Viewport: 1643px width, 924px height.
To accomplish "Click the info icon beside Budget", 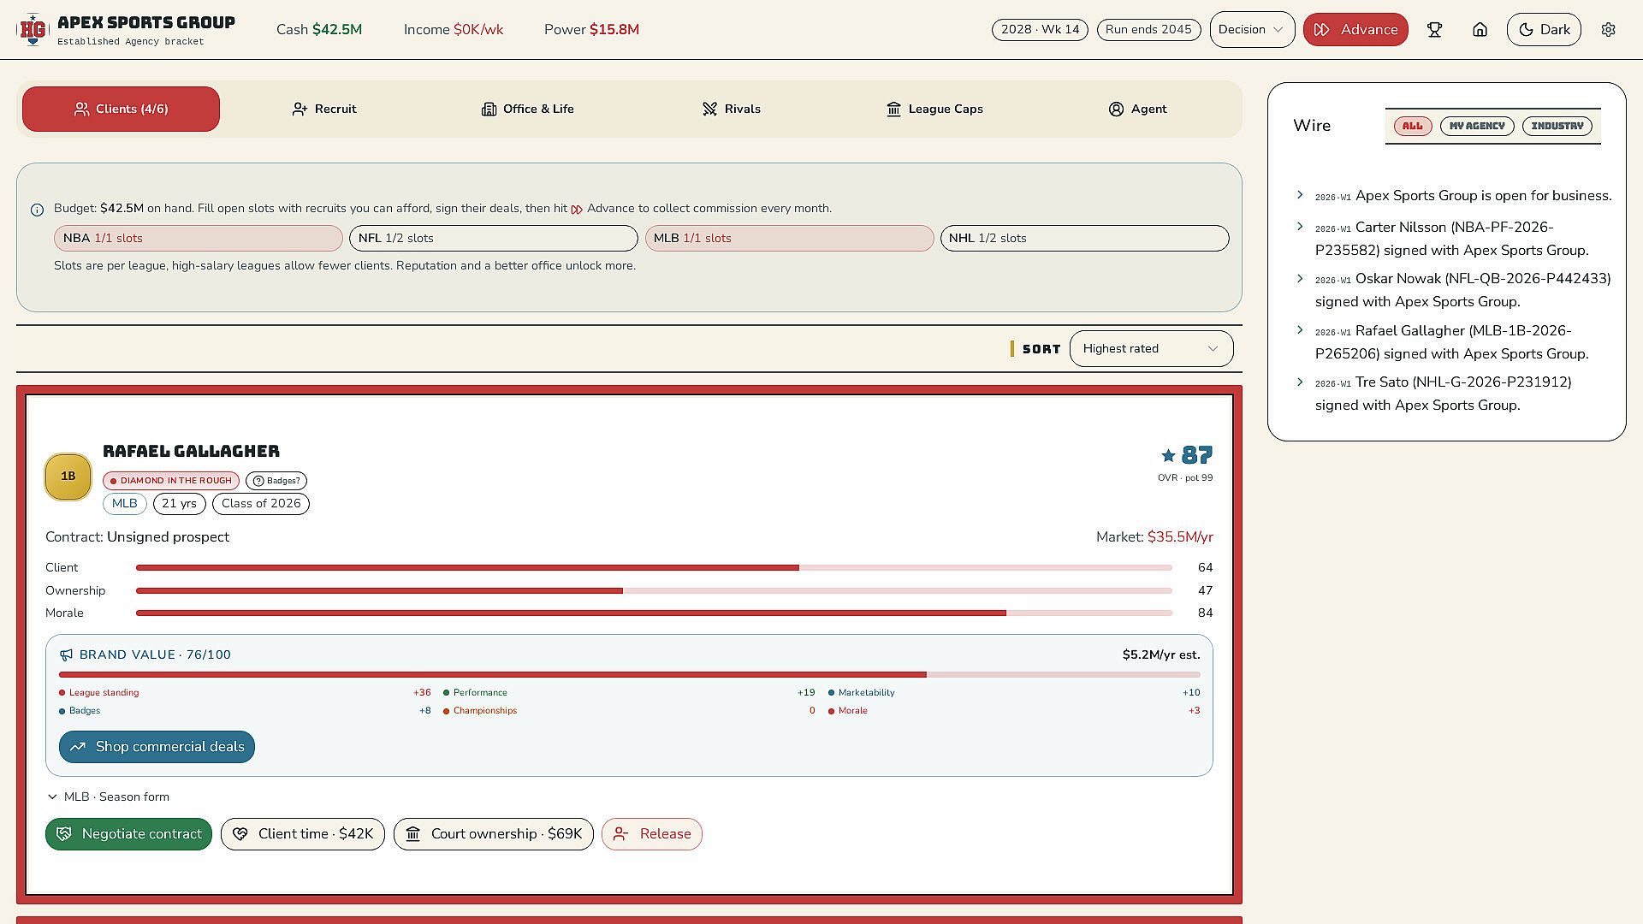I will pos(38,210).
